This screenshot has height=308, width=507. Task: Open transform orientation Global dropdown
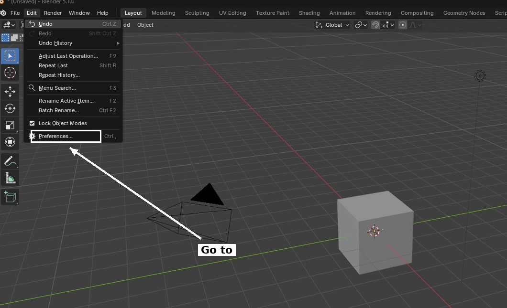click(x=332, y=25)
